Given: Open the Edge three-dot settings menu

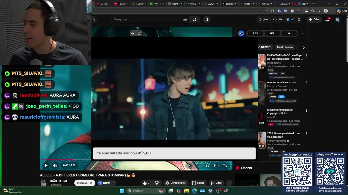Looking at the screenshot, I should (x=332, y=11).
